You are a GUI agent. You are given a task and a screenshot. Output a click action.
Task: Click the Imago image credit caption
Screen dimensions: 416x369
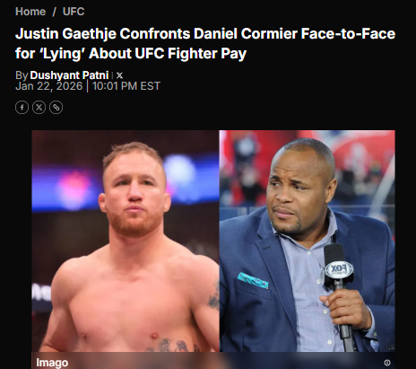52,363
